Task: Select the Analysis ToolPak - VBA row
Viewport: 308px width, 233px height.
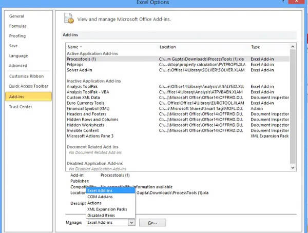Action: (178, 92)
